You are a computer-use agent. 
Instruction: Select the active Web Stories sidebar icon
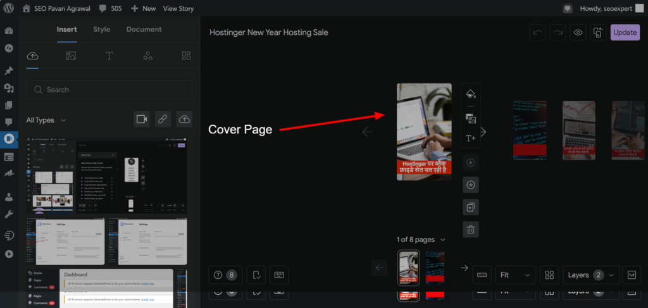[9, 139]
